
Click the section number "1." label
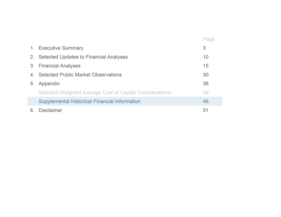coord(32,48)
